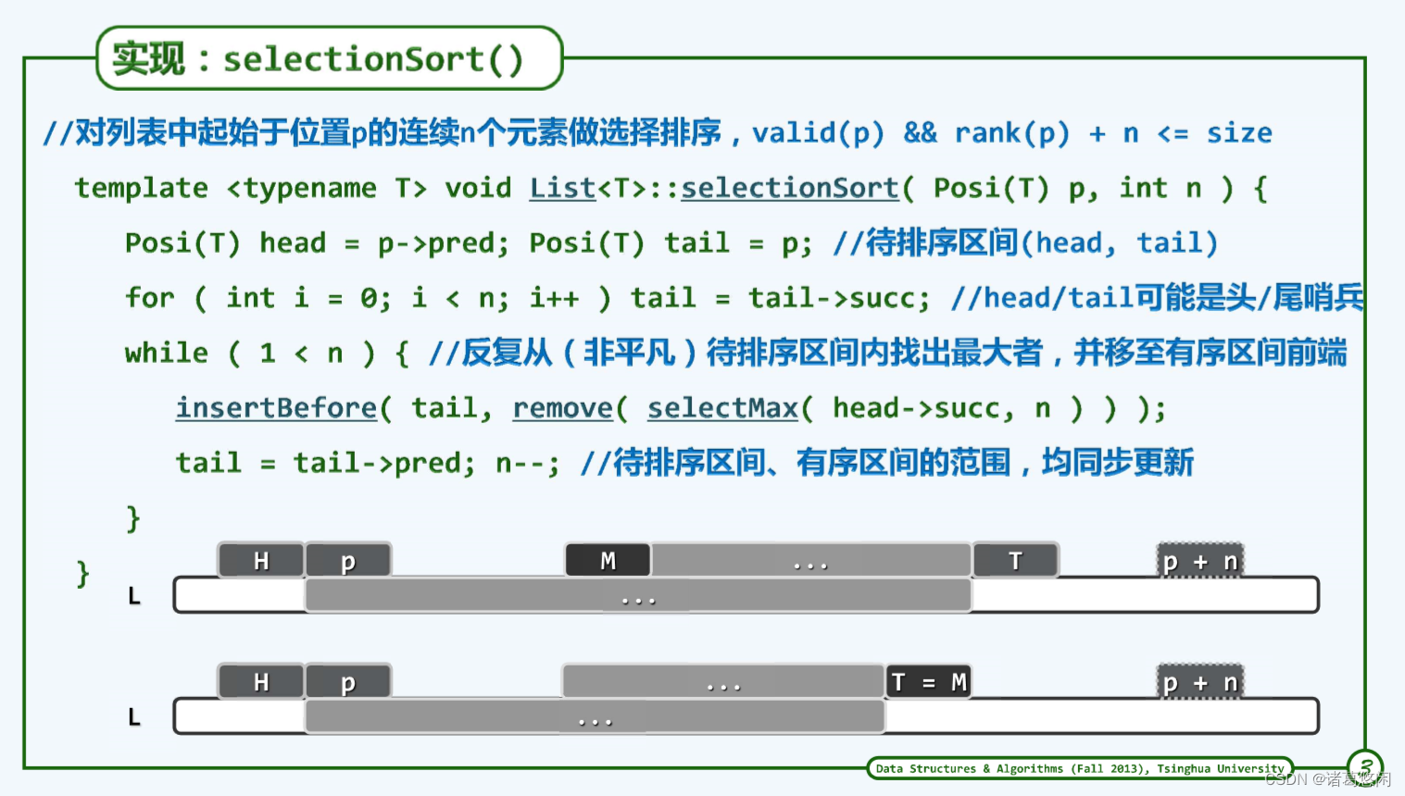The height and width of the screenshot is (796, 1405).
Task: Click the T block in the upper diagram
Action: click(x=1015, y=561)
